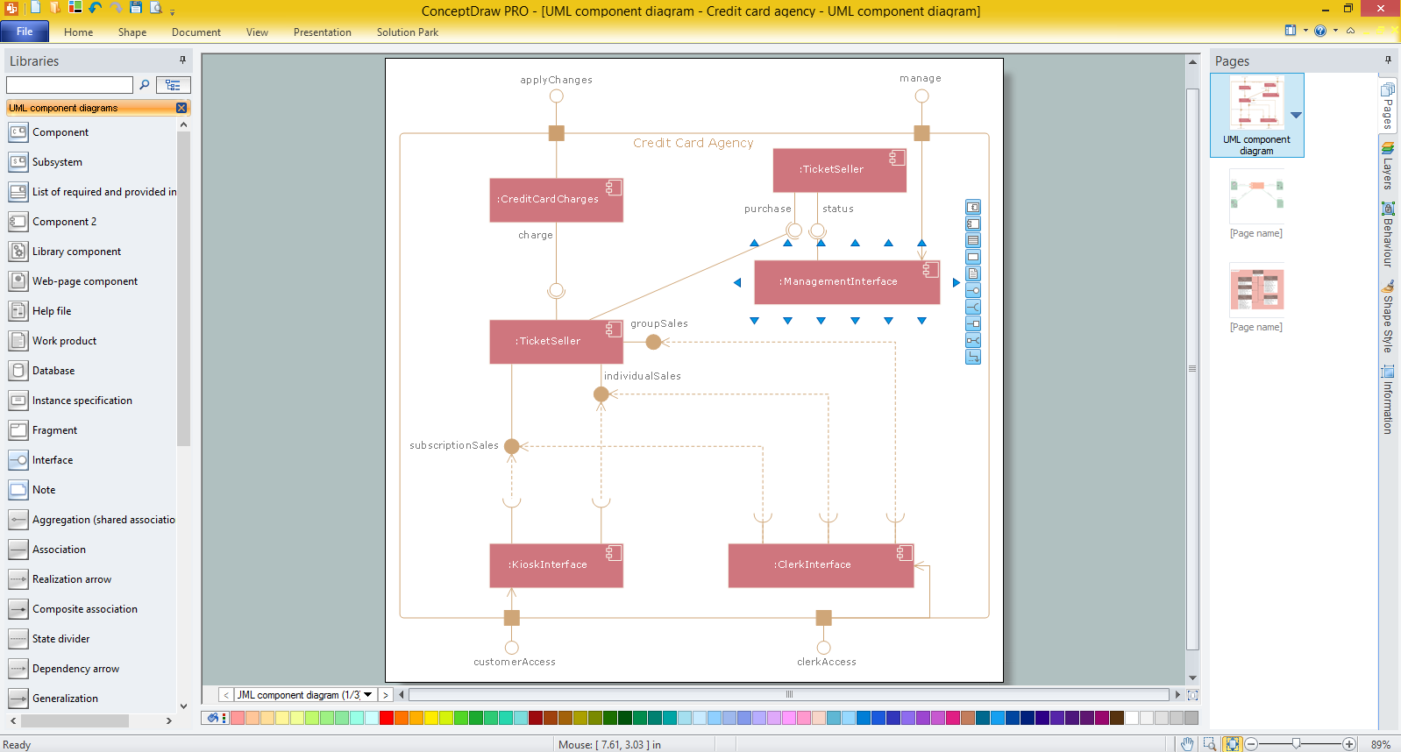Screen dimensions: 1401x752
Task: Open the window layout icon in ribbon corner
Action: (x=1291, y=31)
